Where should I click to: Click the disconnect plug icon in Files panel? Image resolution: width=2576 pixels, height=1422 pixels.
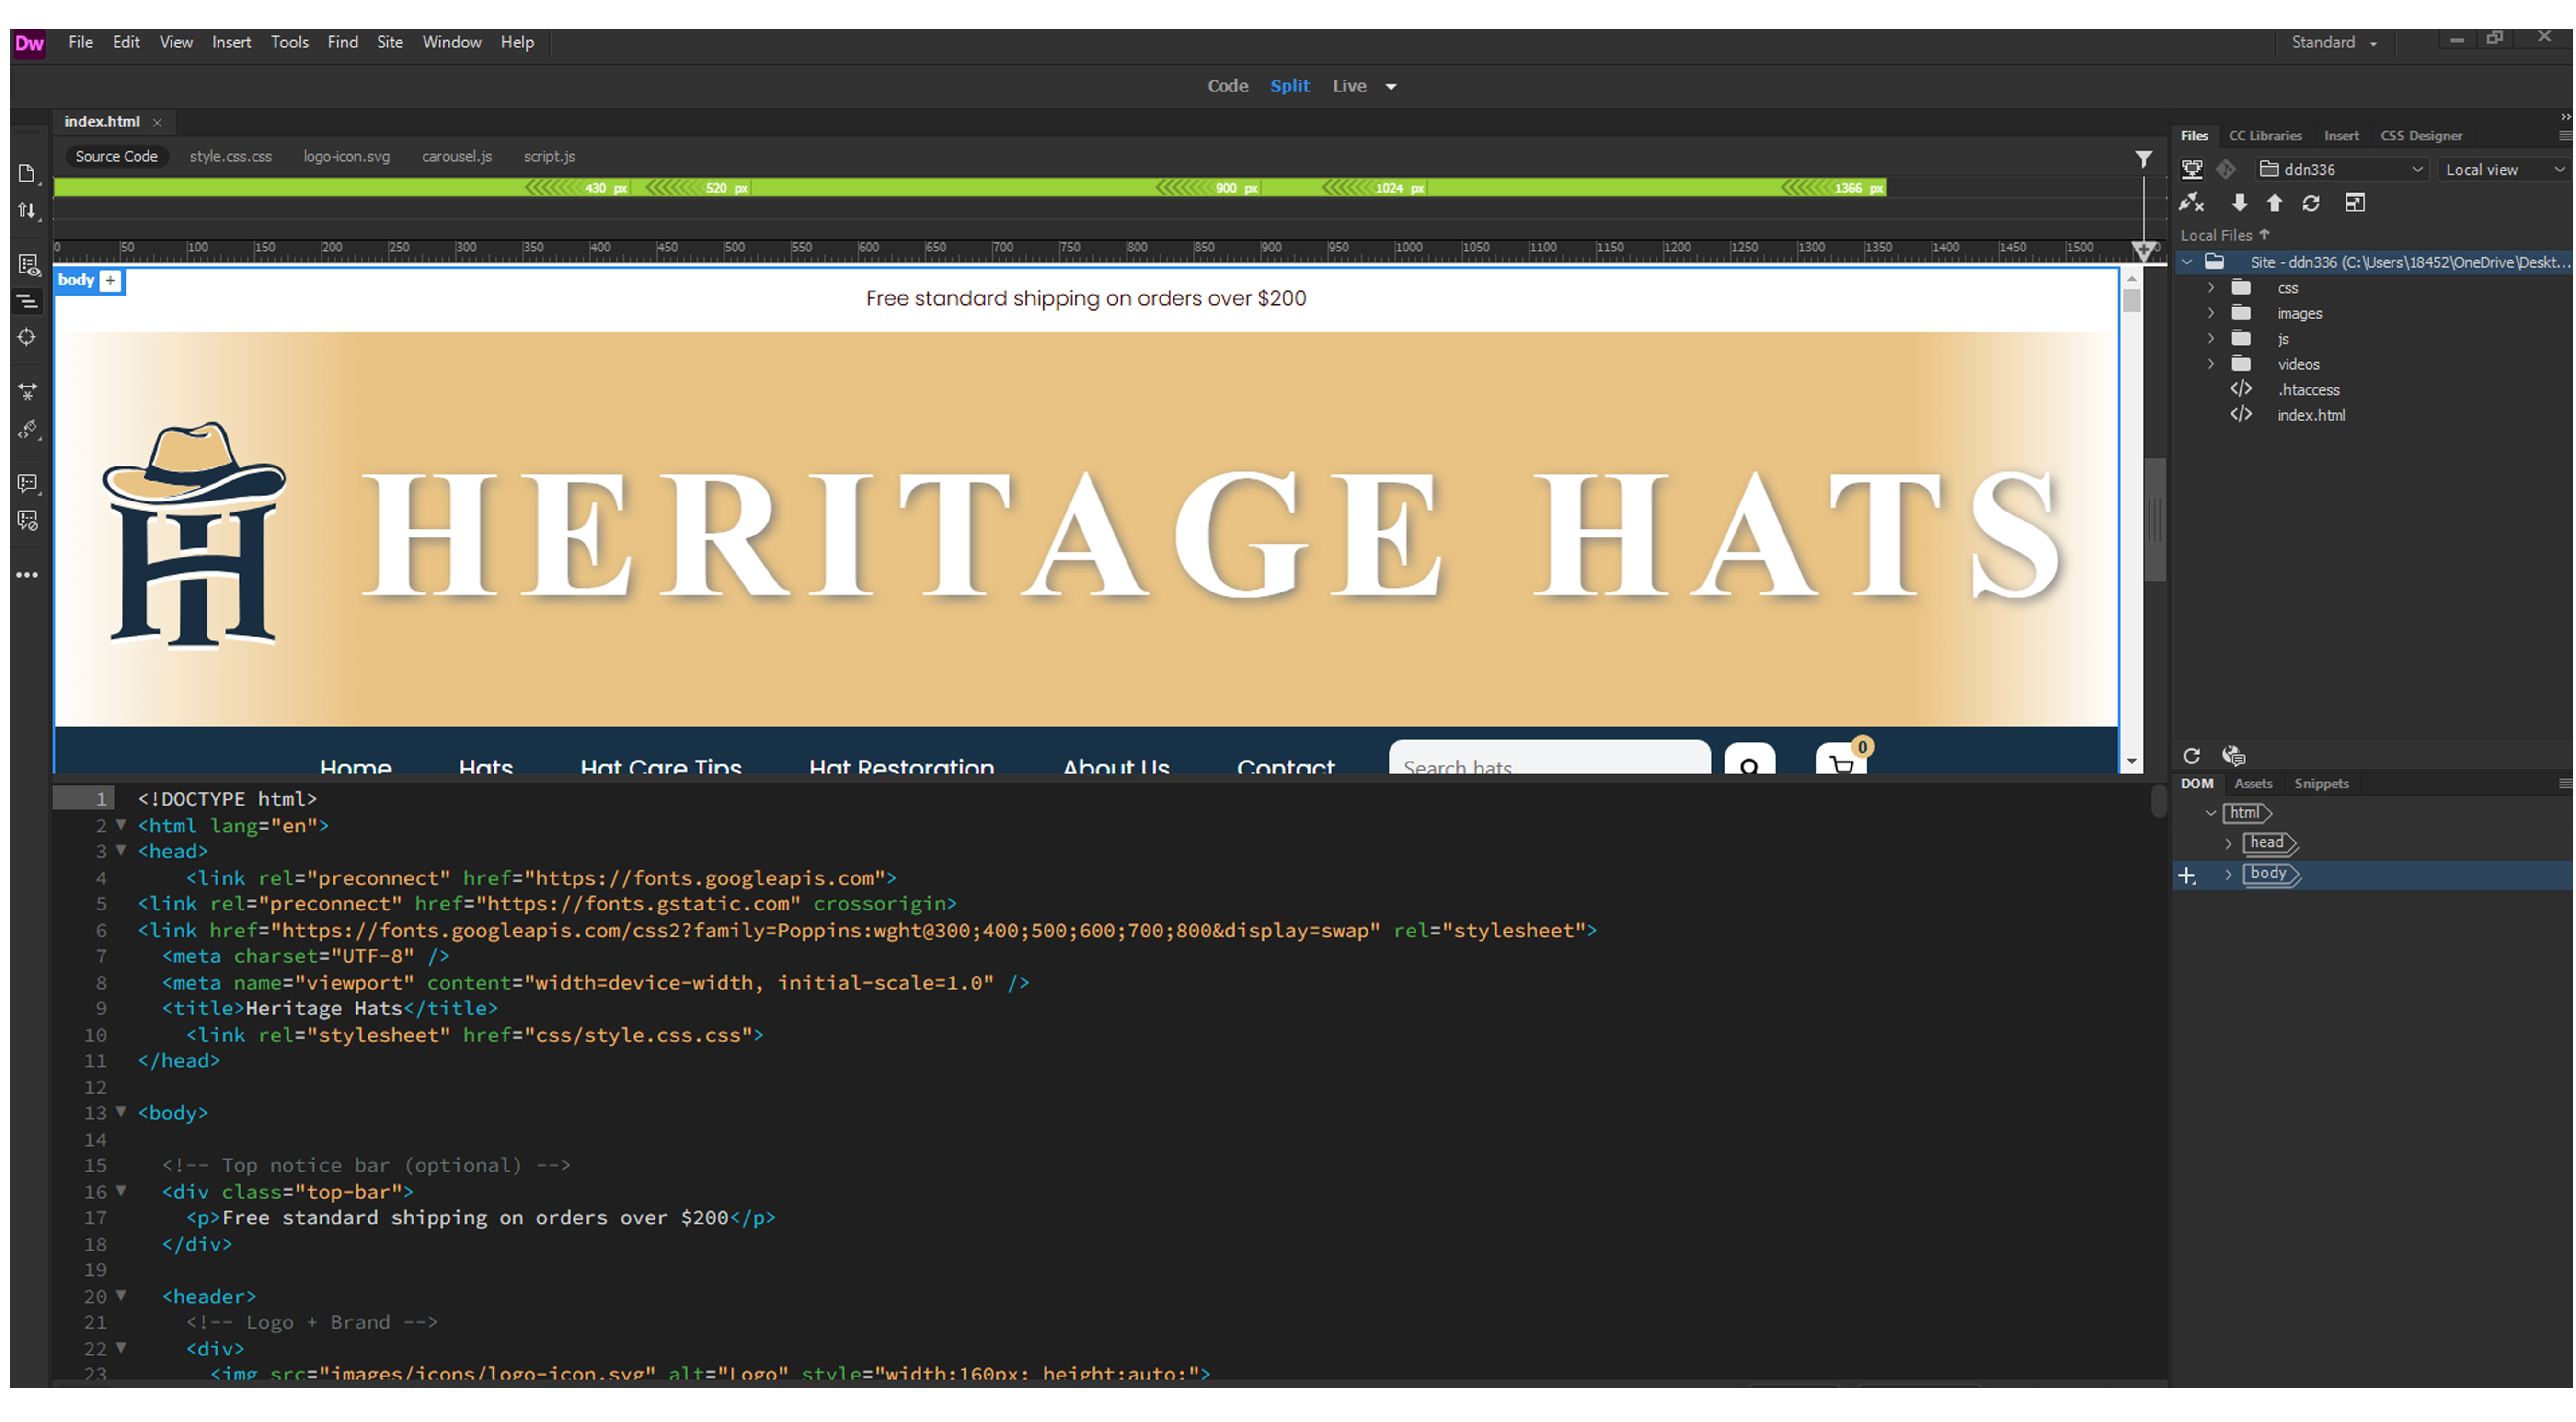[x=2191, y=203]
